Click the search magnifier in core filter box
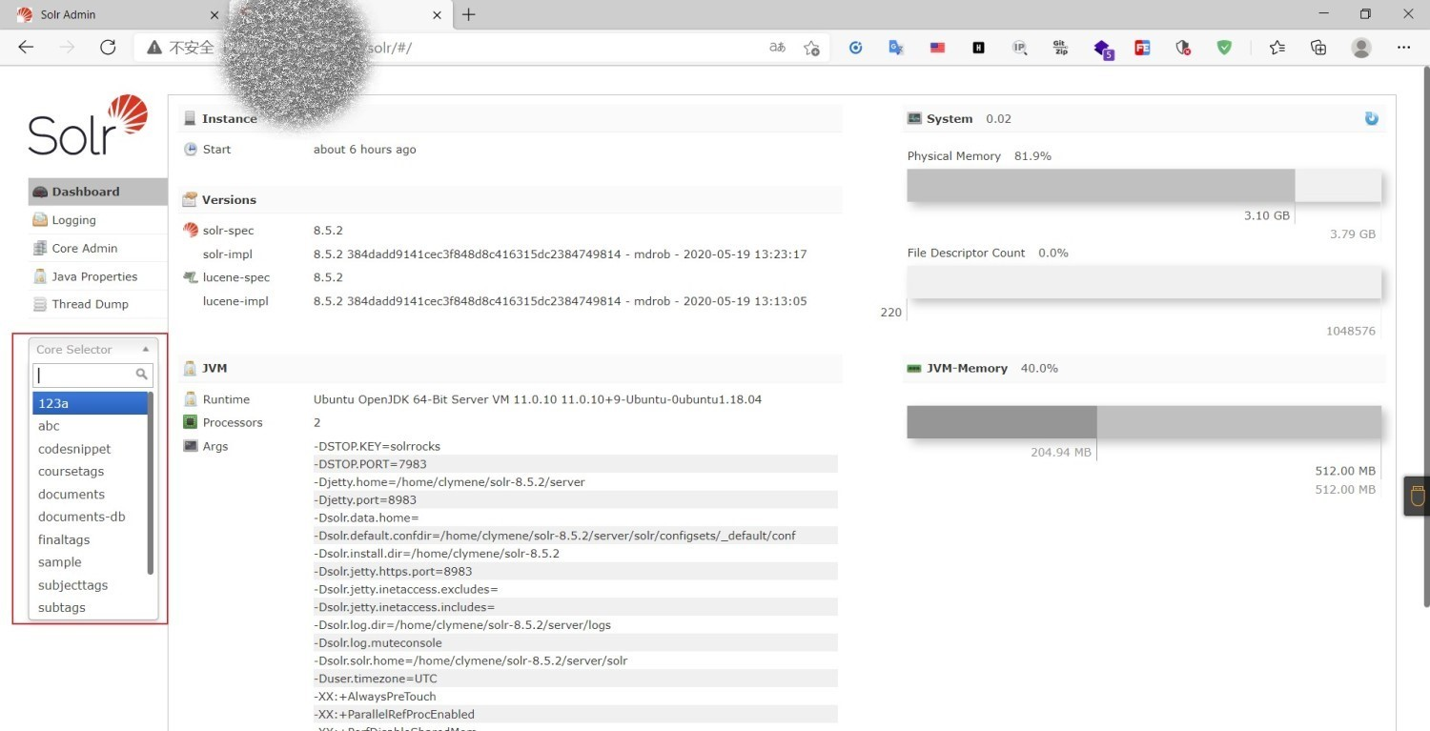Image resolution: width=1430 pixels, height=731 pixels. 142,375
